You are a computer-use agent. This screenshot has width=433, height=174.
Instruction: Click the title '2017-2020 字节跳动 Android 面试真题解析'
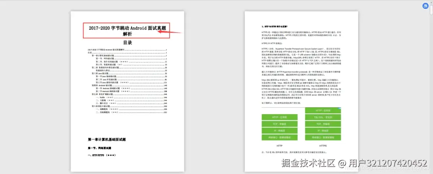tap(127, 31)
